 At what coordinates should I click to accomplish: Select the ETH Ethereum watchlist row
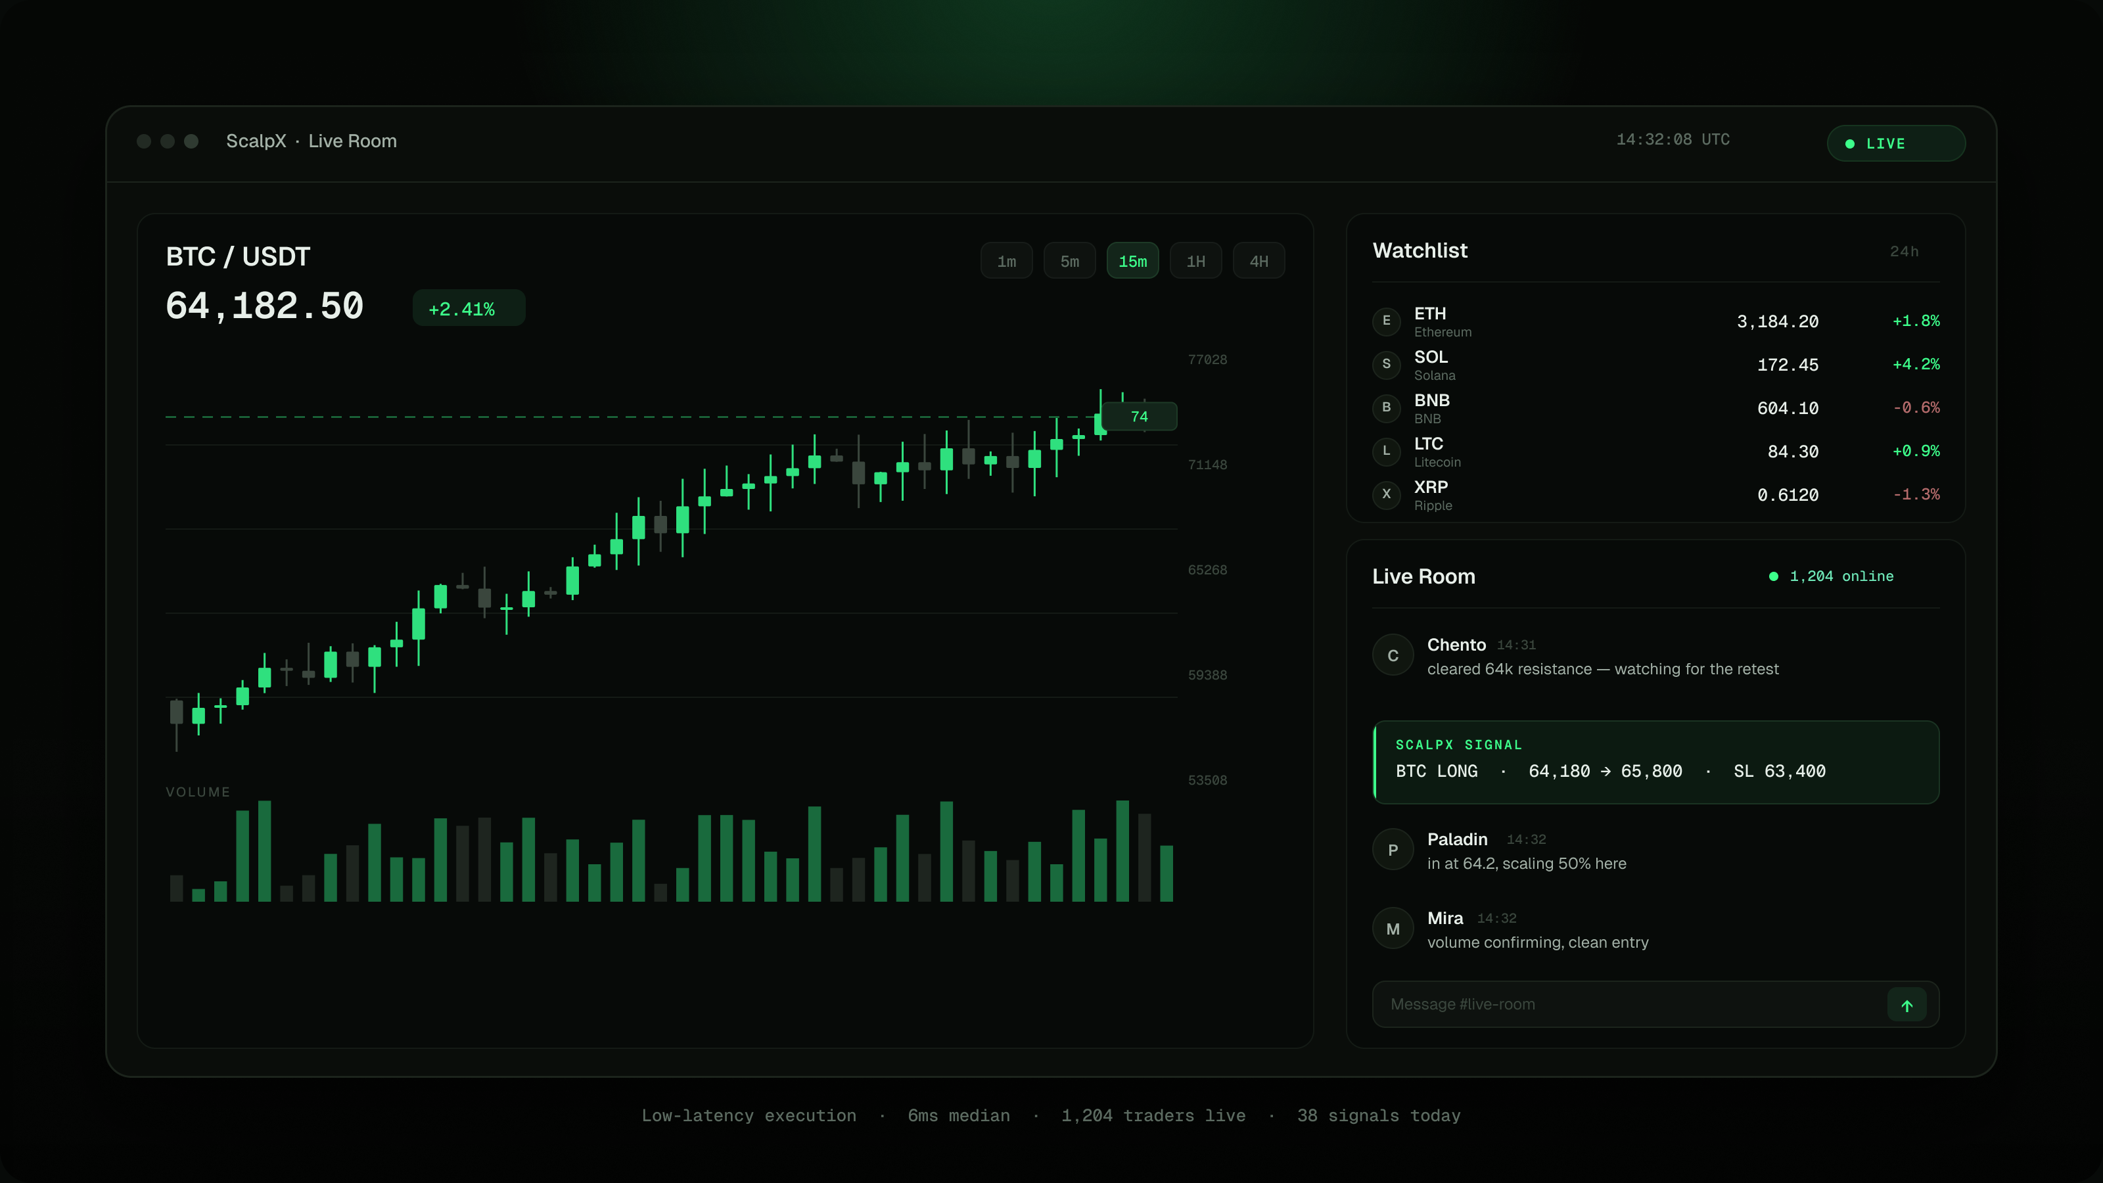point(1655,321)
